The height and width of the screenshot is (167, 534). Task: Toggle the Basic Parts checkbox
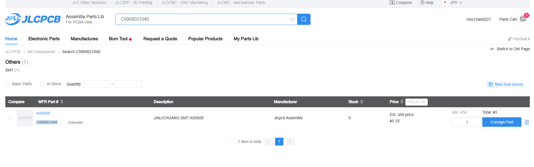coord(7,84)
